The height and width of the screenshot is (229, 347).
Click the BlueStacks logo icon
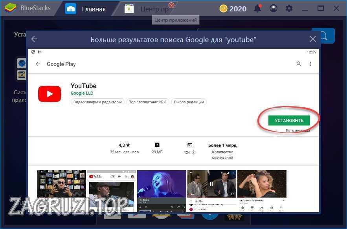click(10, 8)
